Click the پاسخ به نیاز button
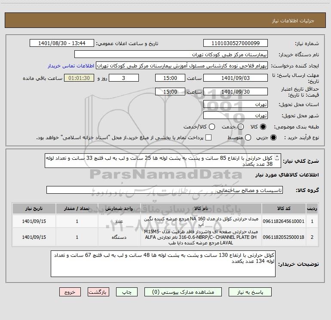 point(250,292)
